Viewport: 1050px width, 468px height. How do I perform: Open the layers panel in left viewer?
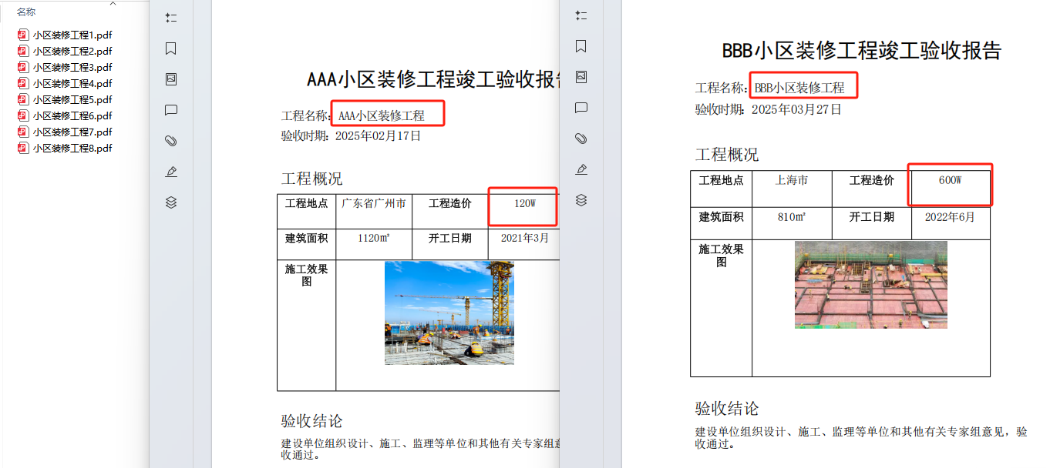[171, 202]
